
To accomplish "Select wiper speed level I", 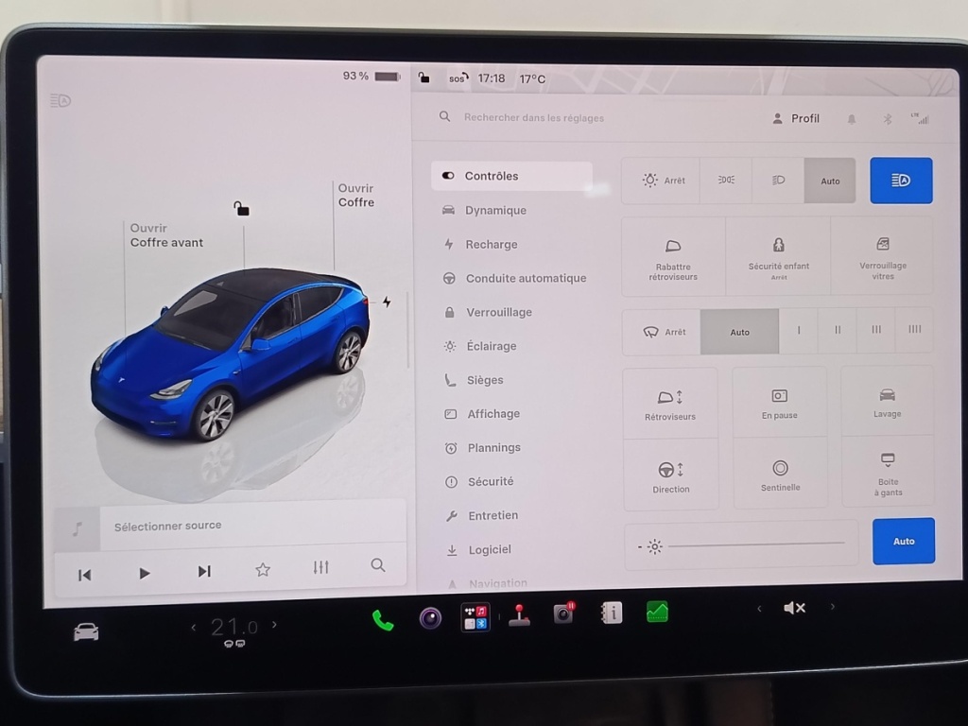I will 798,330.
